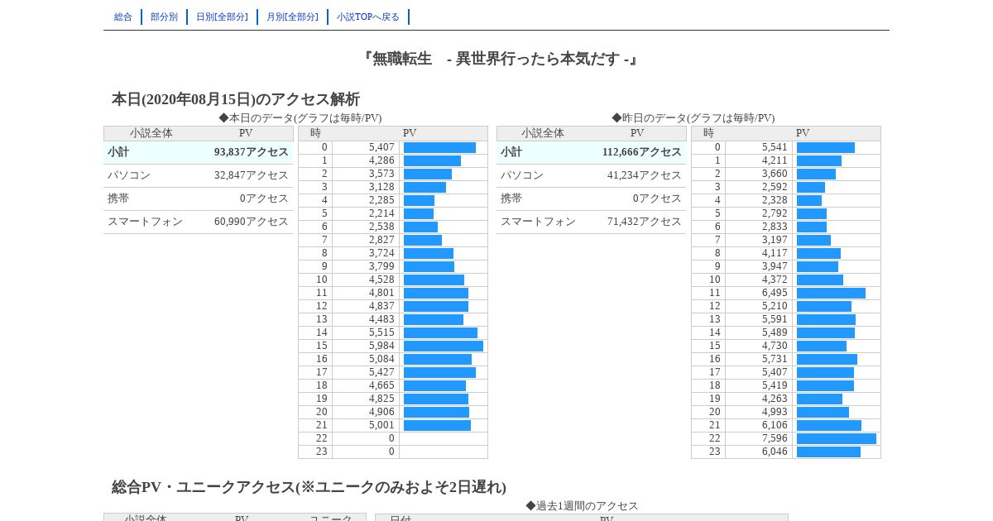993x521 pixels.
Task: Open the 日別[全部分] link
Action: (222, 17)
